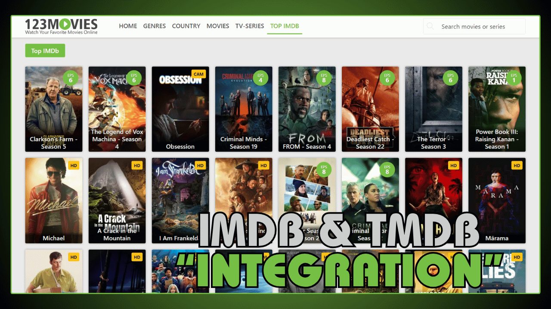This screenshot has height=309, width=551.
Task: Click the 'Mārama' title text
Action: (497, 238)
